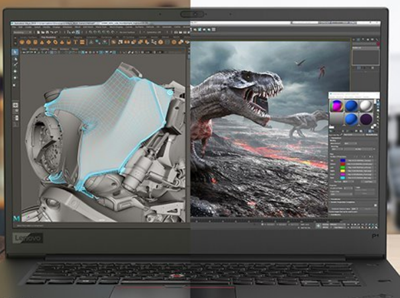Click the SVG shelf icon beside type tool
Image resolution: width=400 pixels, height=298 pixels.
coord(82,42)
